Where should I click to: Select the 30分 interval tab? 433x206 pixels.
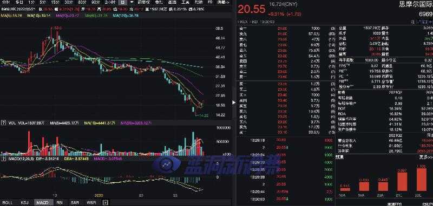tap(69, 2)
